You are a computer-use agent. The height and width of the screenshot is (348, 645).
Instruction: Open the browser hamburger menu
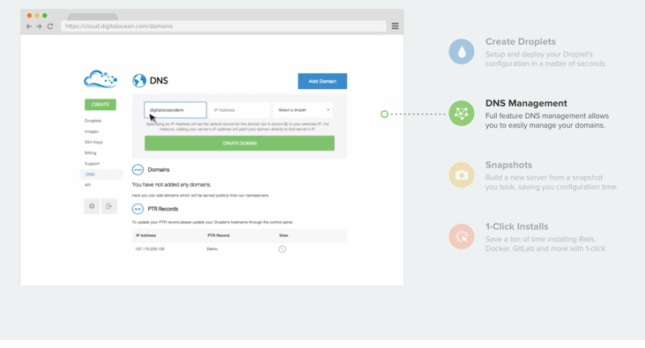pyautogui.click(x=395, y=26)
